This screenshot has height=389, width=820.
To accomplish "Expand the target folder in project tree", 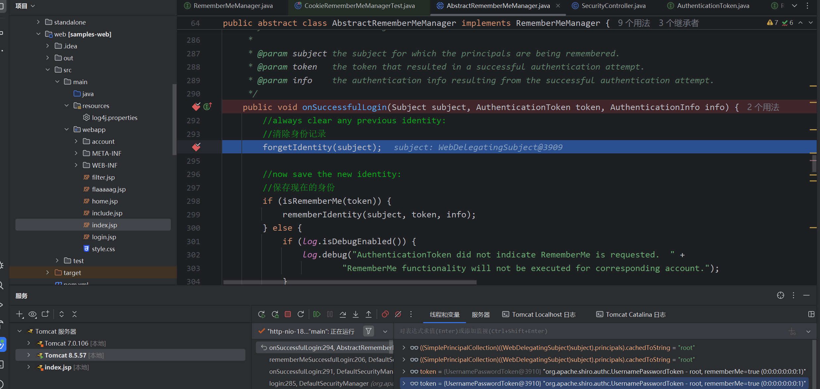I will [48, 272].
